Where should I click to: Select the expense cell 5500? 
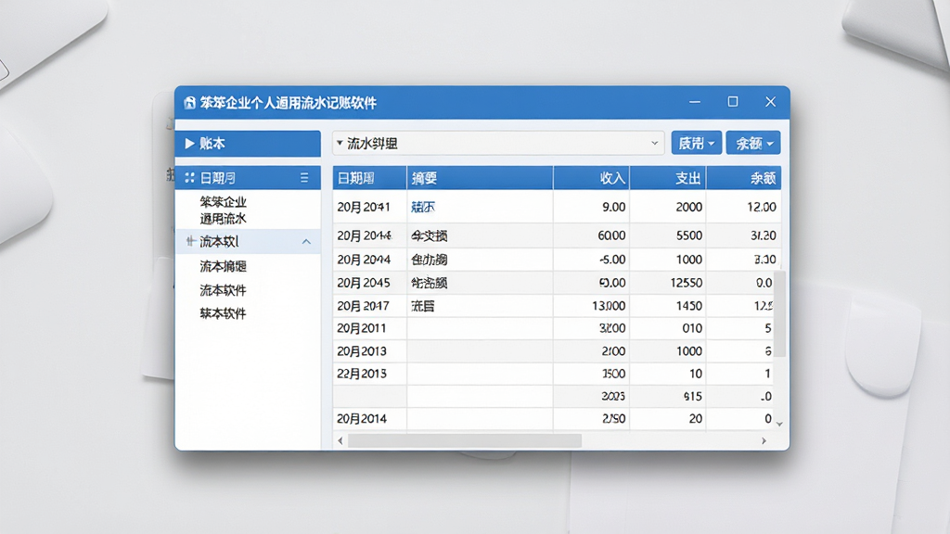pos(668,235)
